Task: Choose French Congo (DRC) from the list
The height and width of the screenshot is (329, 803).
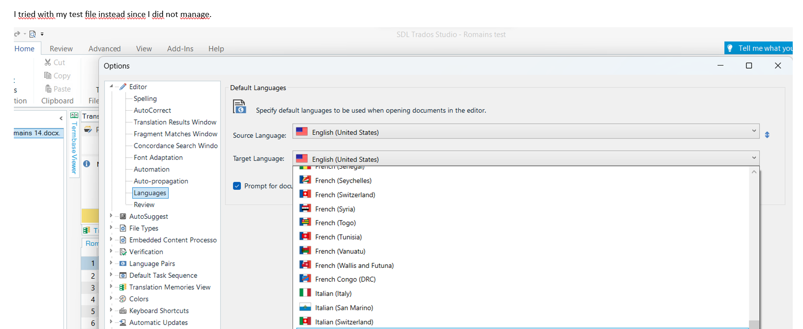Action: (521, 279)
